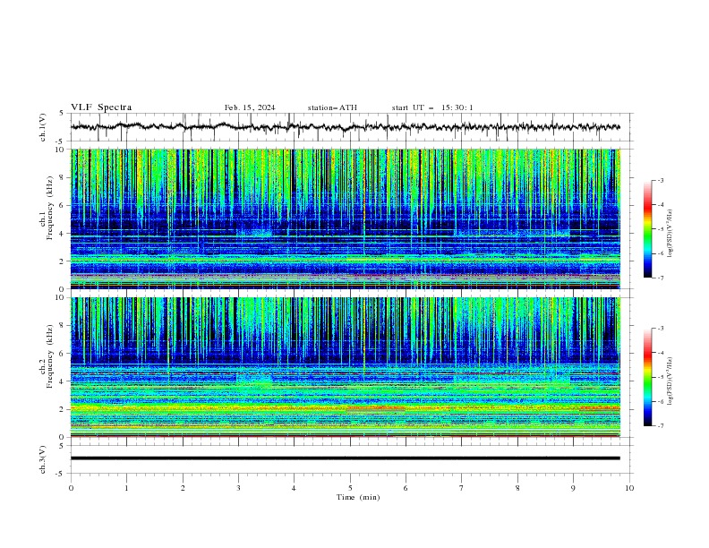The width and height of the screenshot is (709, 548).
Task: Click ch.2 spectrogram "6" kHz tick label
Action: (x=63, y=354)
